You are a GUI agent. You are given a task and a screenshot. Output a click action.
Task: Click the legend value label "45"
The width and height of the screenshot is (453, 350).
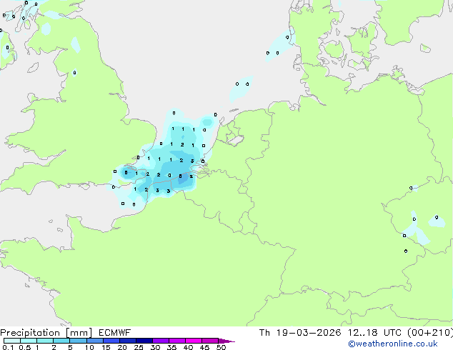[204, 347]
